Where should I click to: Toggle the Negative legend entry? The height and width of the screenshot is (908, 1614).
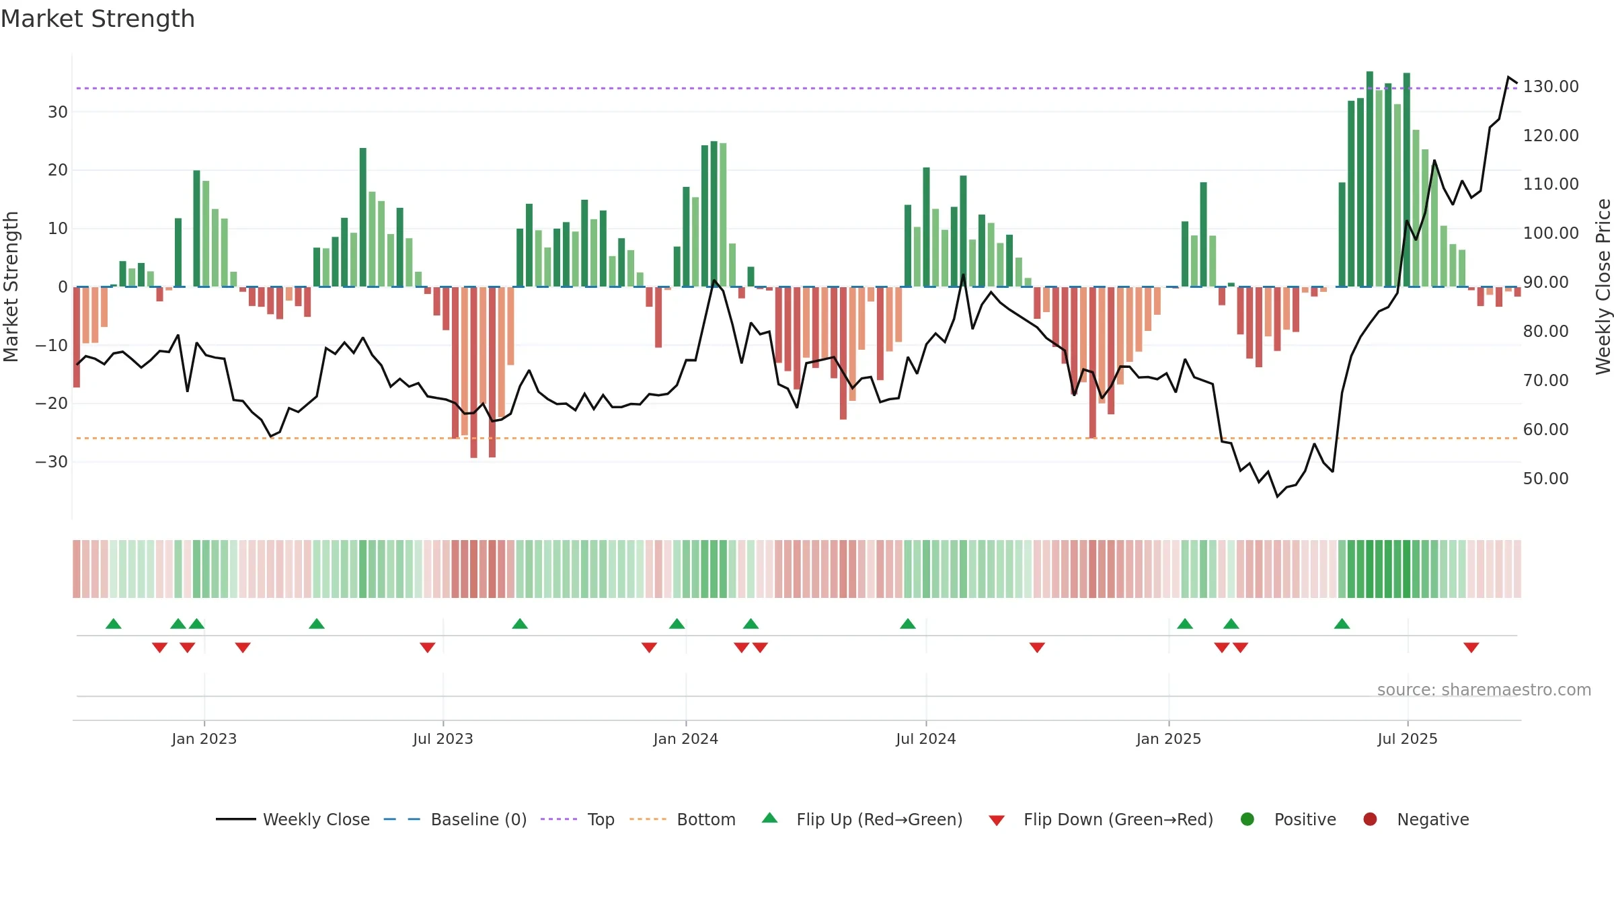[1416, 819]
